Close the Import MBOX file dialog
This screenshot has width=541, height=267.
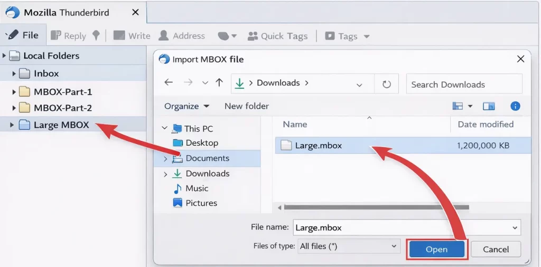(x=520, y=59)
